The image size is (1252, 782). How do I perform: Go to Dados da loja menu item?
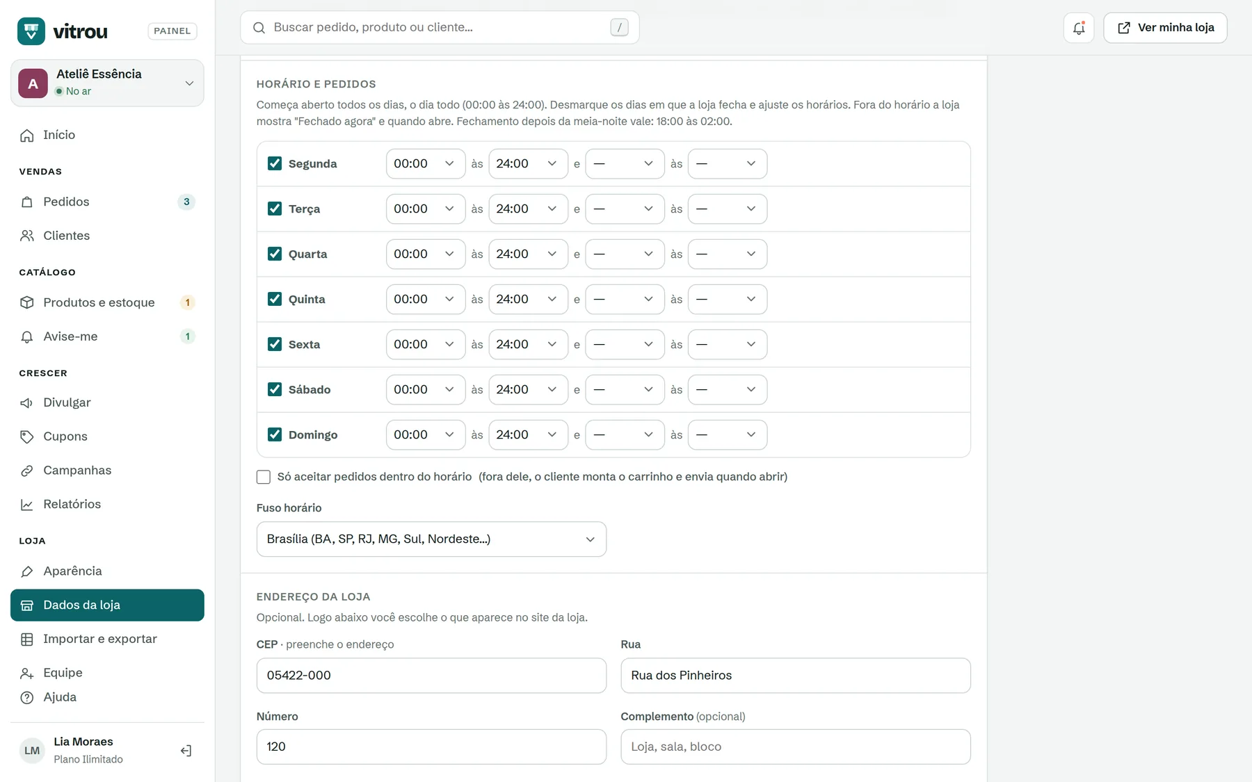coord(107,605)
